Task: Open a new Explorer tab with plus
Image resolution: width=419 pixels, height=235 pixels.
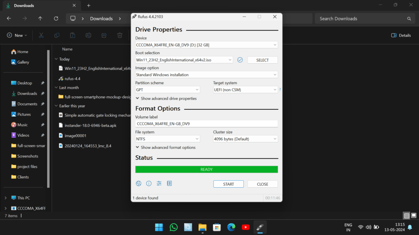Action: [x=88, y=5]
